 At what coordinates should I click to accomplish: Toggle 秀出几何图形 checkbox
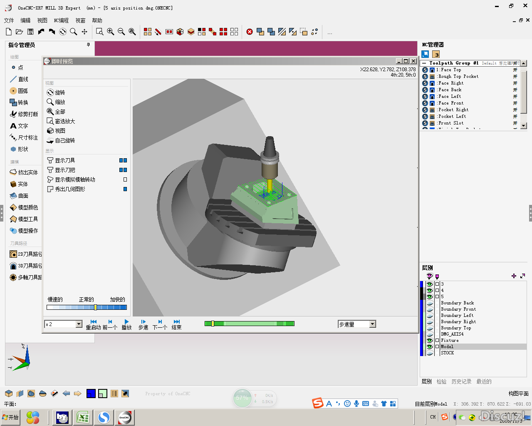click(x=125, y=189)
